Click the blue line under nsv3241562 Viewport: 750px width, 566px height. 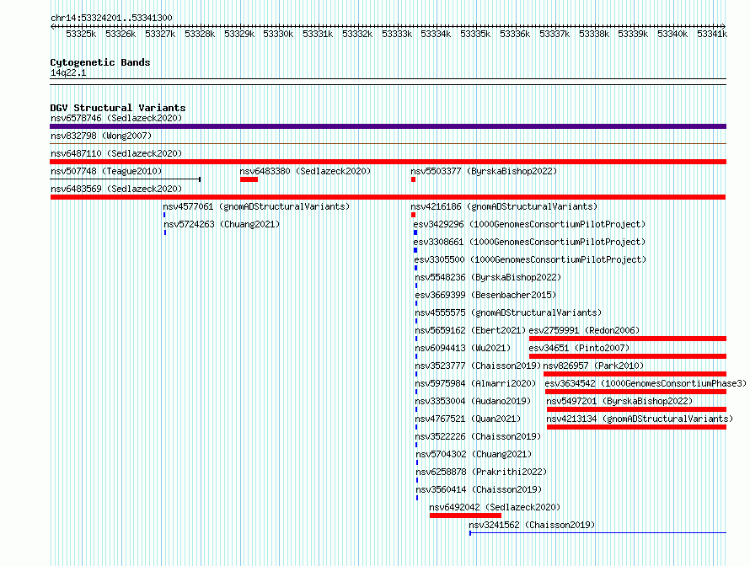click(598, 532)
